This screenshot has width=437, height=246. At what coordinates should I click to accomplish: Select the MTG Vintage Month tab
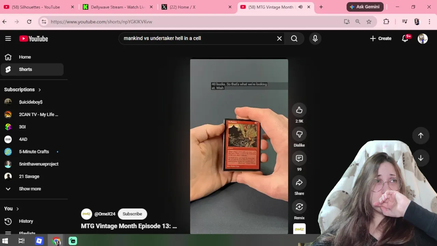pyautogui.click(x=271, y=7)
